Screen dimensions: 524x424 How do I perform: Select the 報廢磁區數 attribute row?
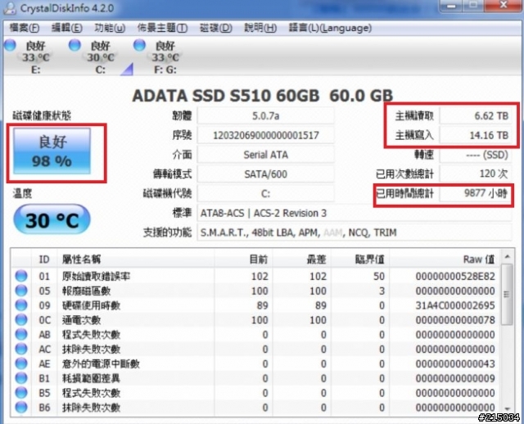click(255, 291)
